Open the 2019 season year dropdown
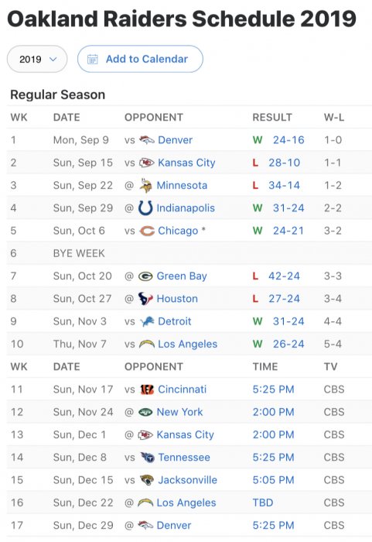Image resolution: width=372 pixels, height=542 pixels. tap(37, 59)
